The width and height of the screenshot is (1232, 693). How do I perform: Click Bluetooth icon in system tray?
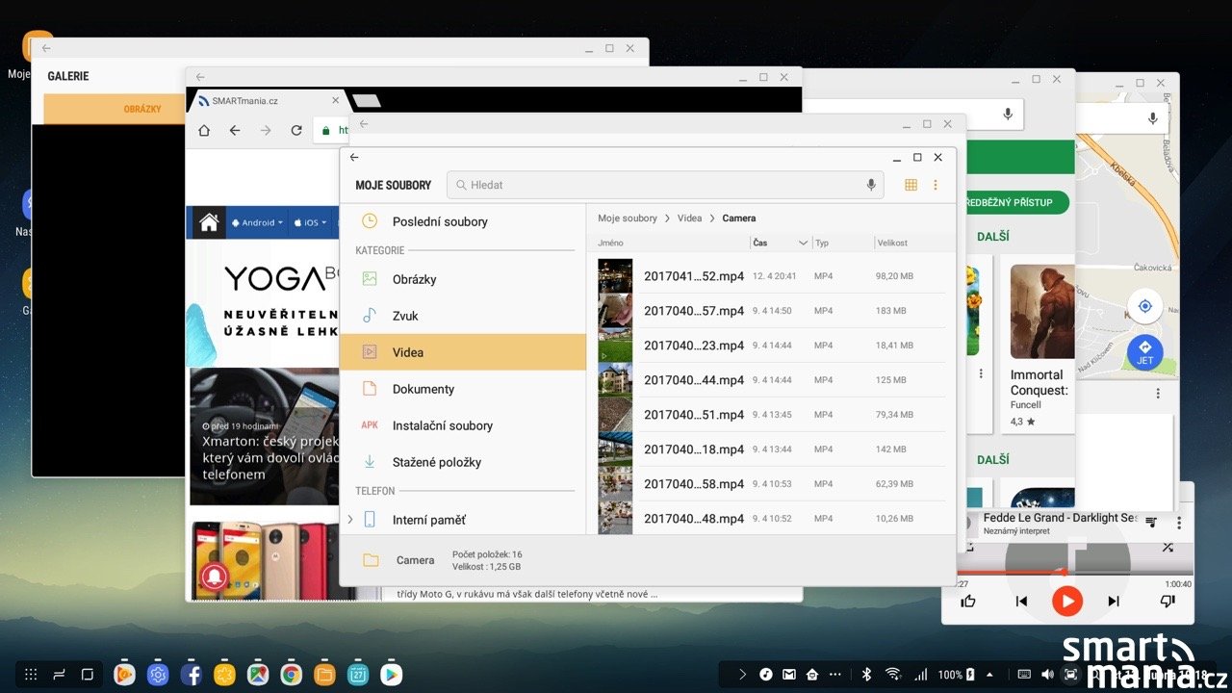[x=865, y=675]
